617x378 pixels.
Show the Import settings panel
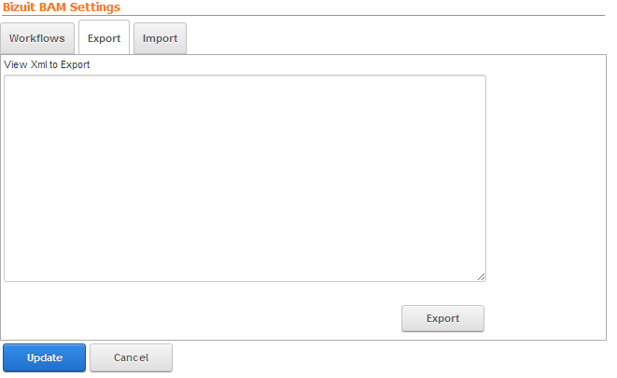click(160, 38)
